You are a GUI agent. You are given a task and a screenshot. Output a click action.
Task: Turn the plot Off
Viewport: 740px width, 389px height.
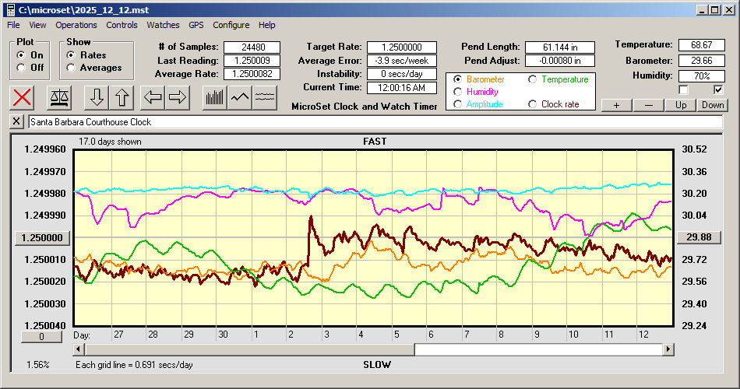21,68
